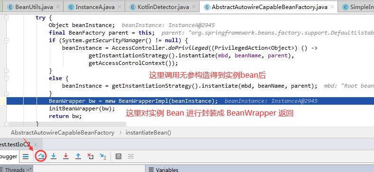374x172 pixels.
Task: Click the Drop Frame icon
Action: (x=91, y=156)
